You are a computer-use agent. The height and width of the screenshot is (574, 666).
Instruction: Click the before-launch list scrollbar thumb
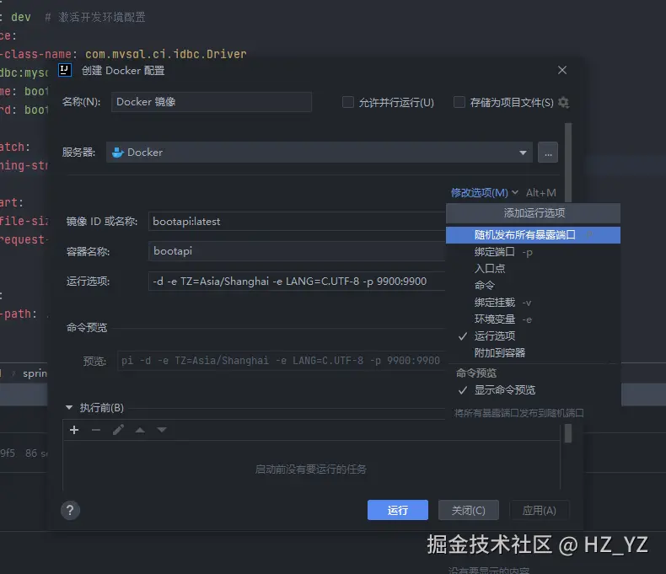[568, 433]
